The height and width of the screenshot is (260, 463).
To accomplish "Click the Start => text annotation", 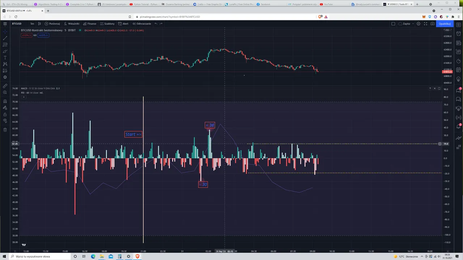I will coord(133,134).
